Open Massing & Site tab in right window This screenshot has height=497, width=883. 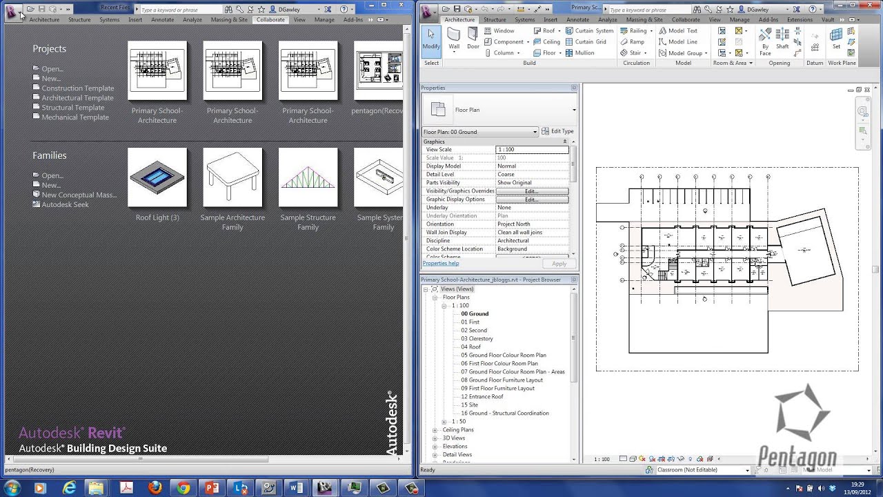tap(645, 19)
